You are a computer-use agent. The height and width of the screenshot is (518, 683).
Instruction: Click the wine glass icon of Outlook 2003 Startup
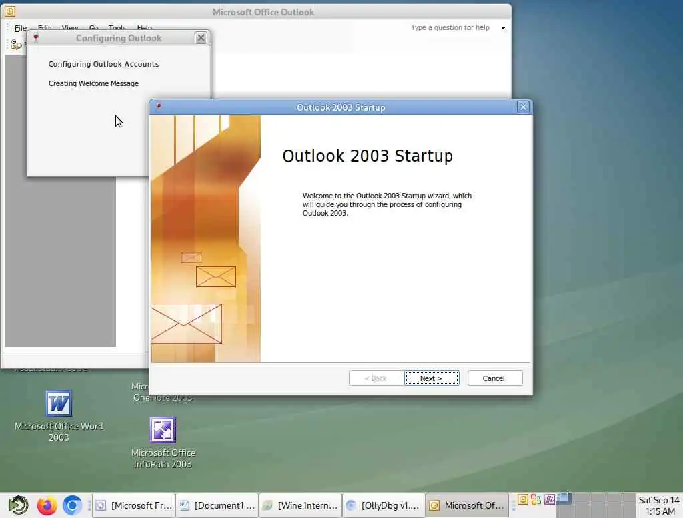[x=159, y=107]
